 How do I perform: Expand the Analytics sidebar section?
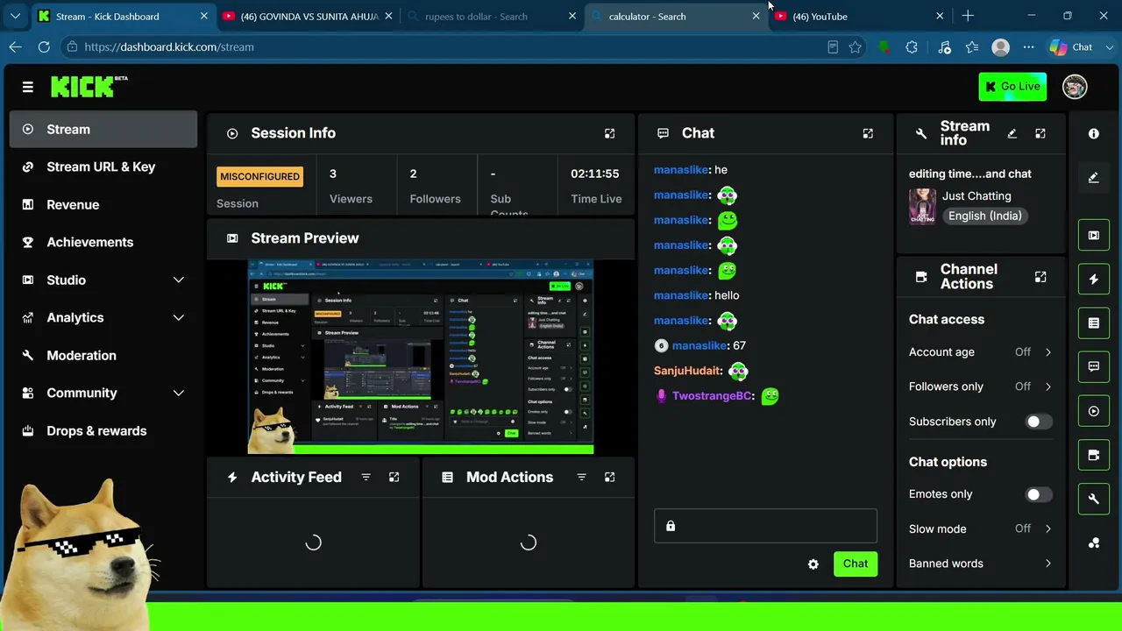[x=179, y=318]
